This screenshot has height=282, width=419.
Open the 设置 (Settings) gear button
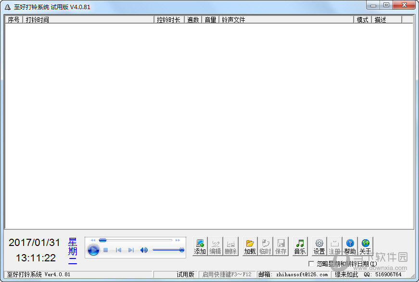point(319,246)
